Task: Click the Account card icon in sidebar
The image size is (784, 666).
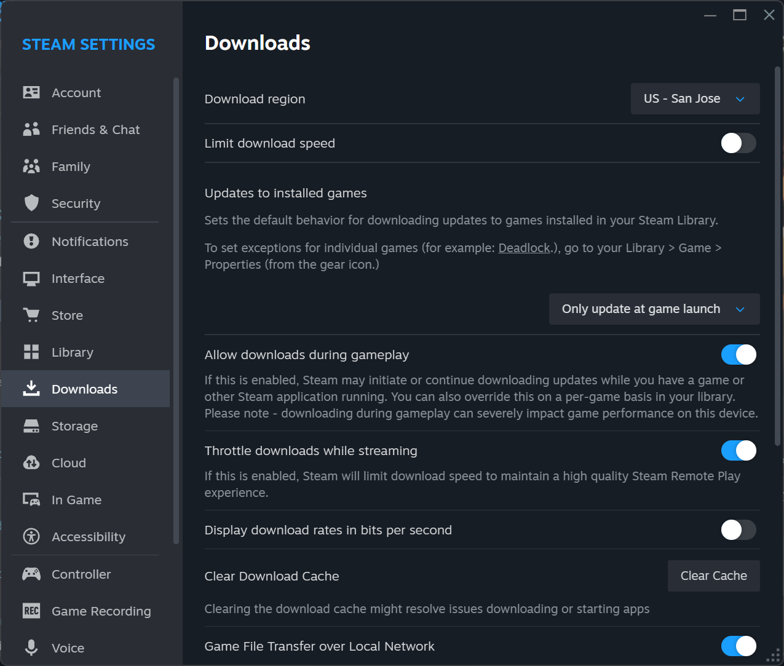Action: tap(31, 93)
